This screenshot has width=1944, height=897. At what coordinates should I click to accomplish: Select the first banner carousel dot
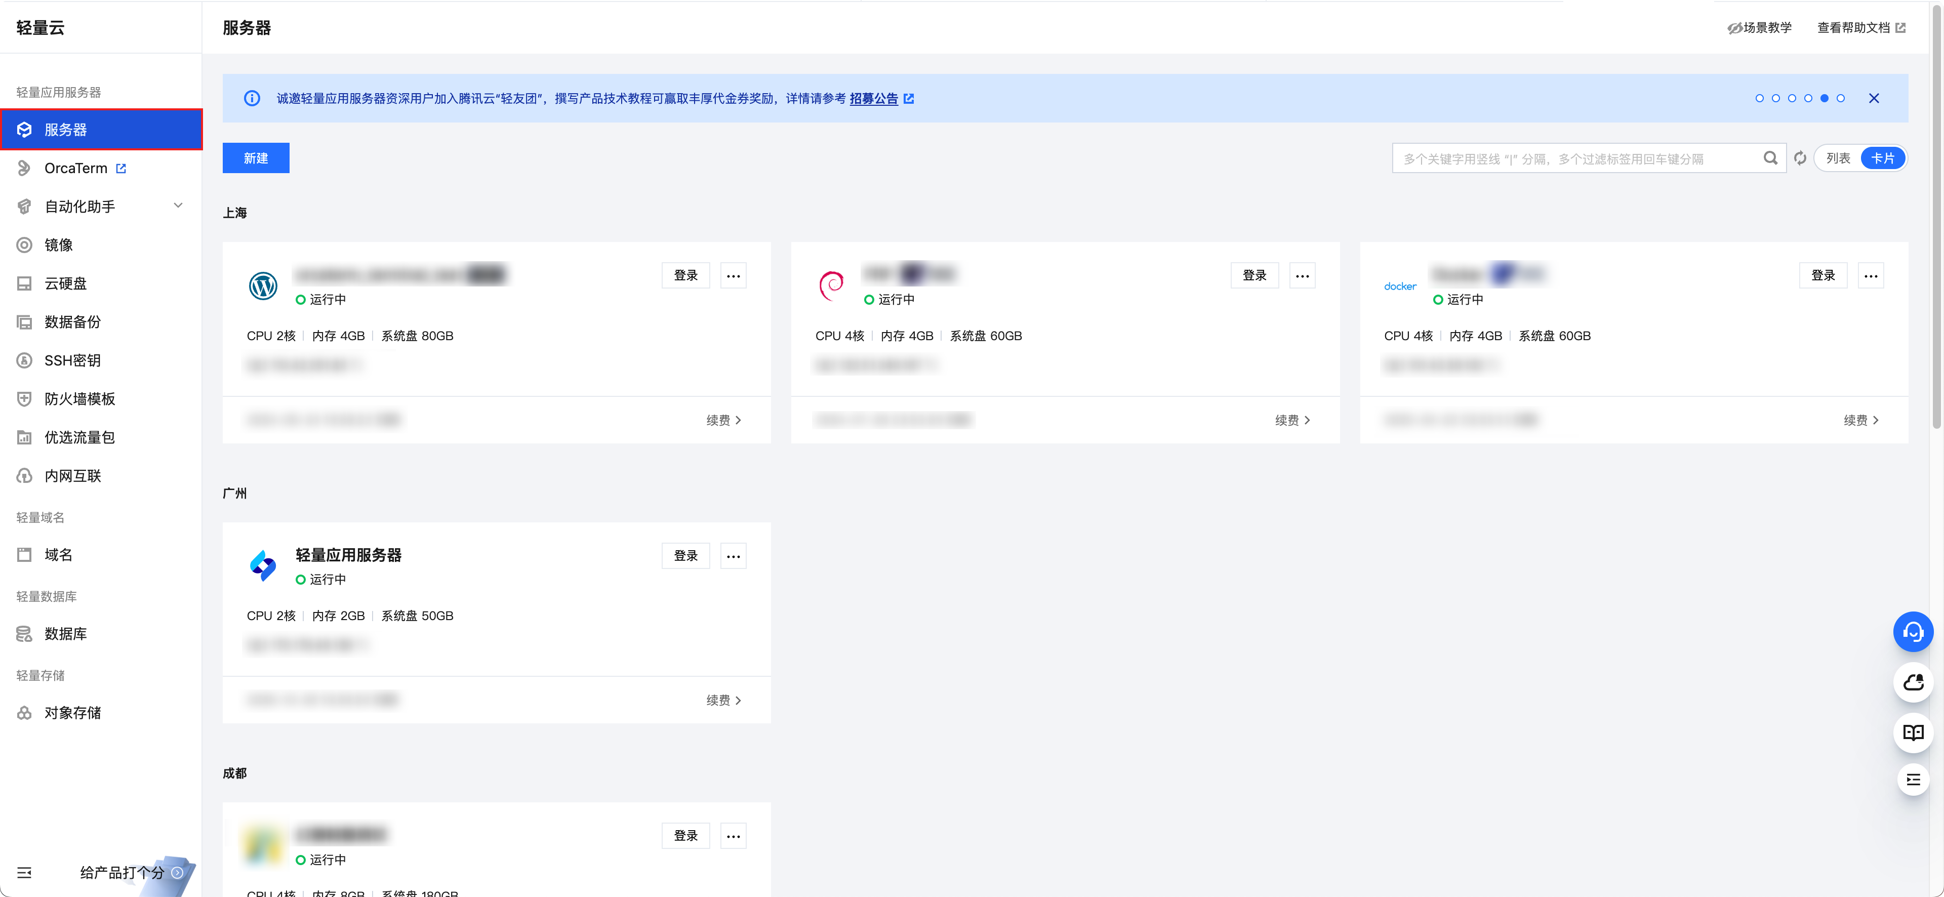(1759, 99)
